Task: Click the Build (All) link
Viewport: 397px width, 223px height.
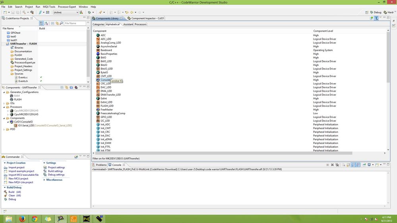Action: (15, 192)
